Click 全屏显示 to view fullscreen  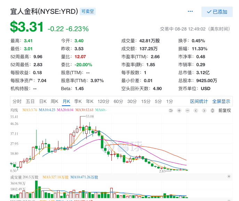pos(221,102)
